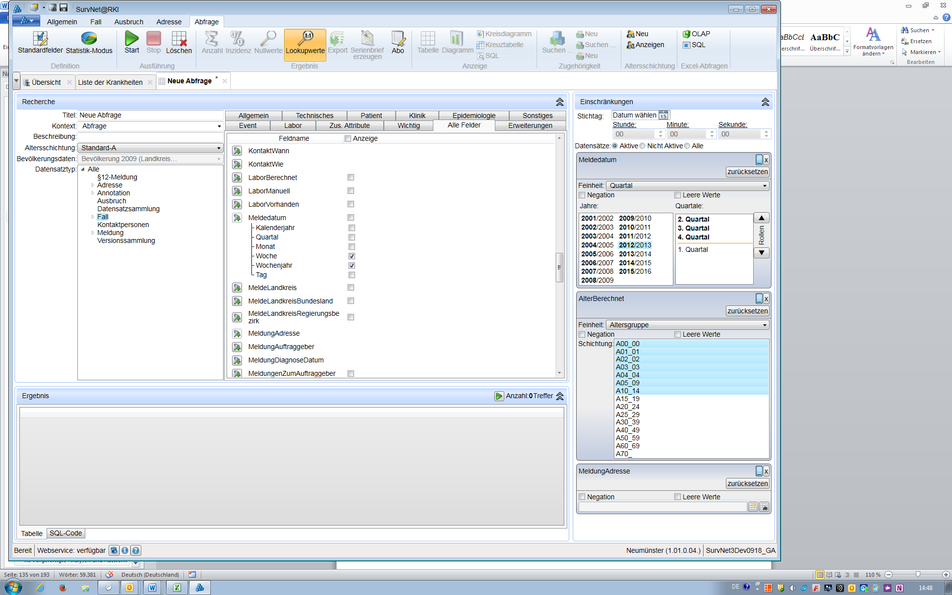Open the Feinheit Quartal dropdown
Image resolution: width=952 pixels, height=595 pixels.
(764, 185)
